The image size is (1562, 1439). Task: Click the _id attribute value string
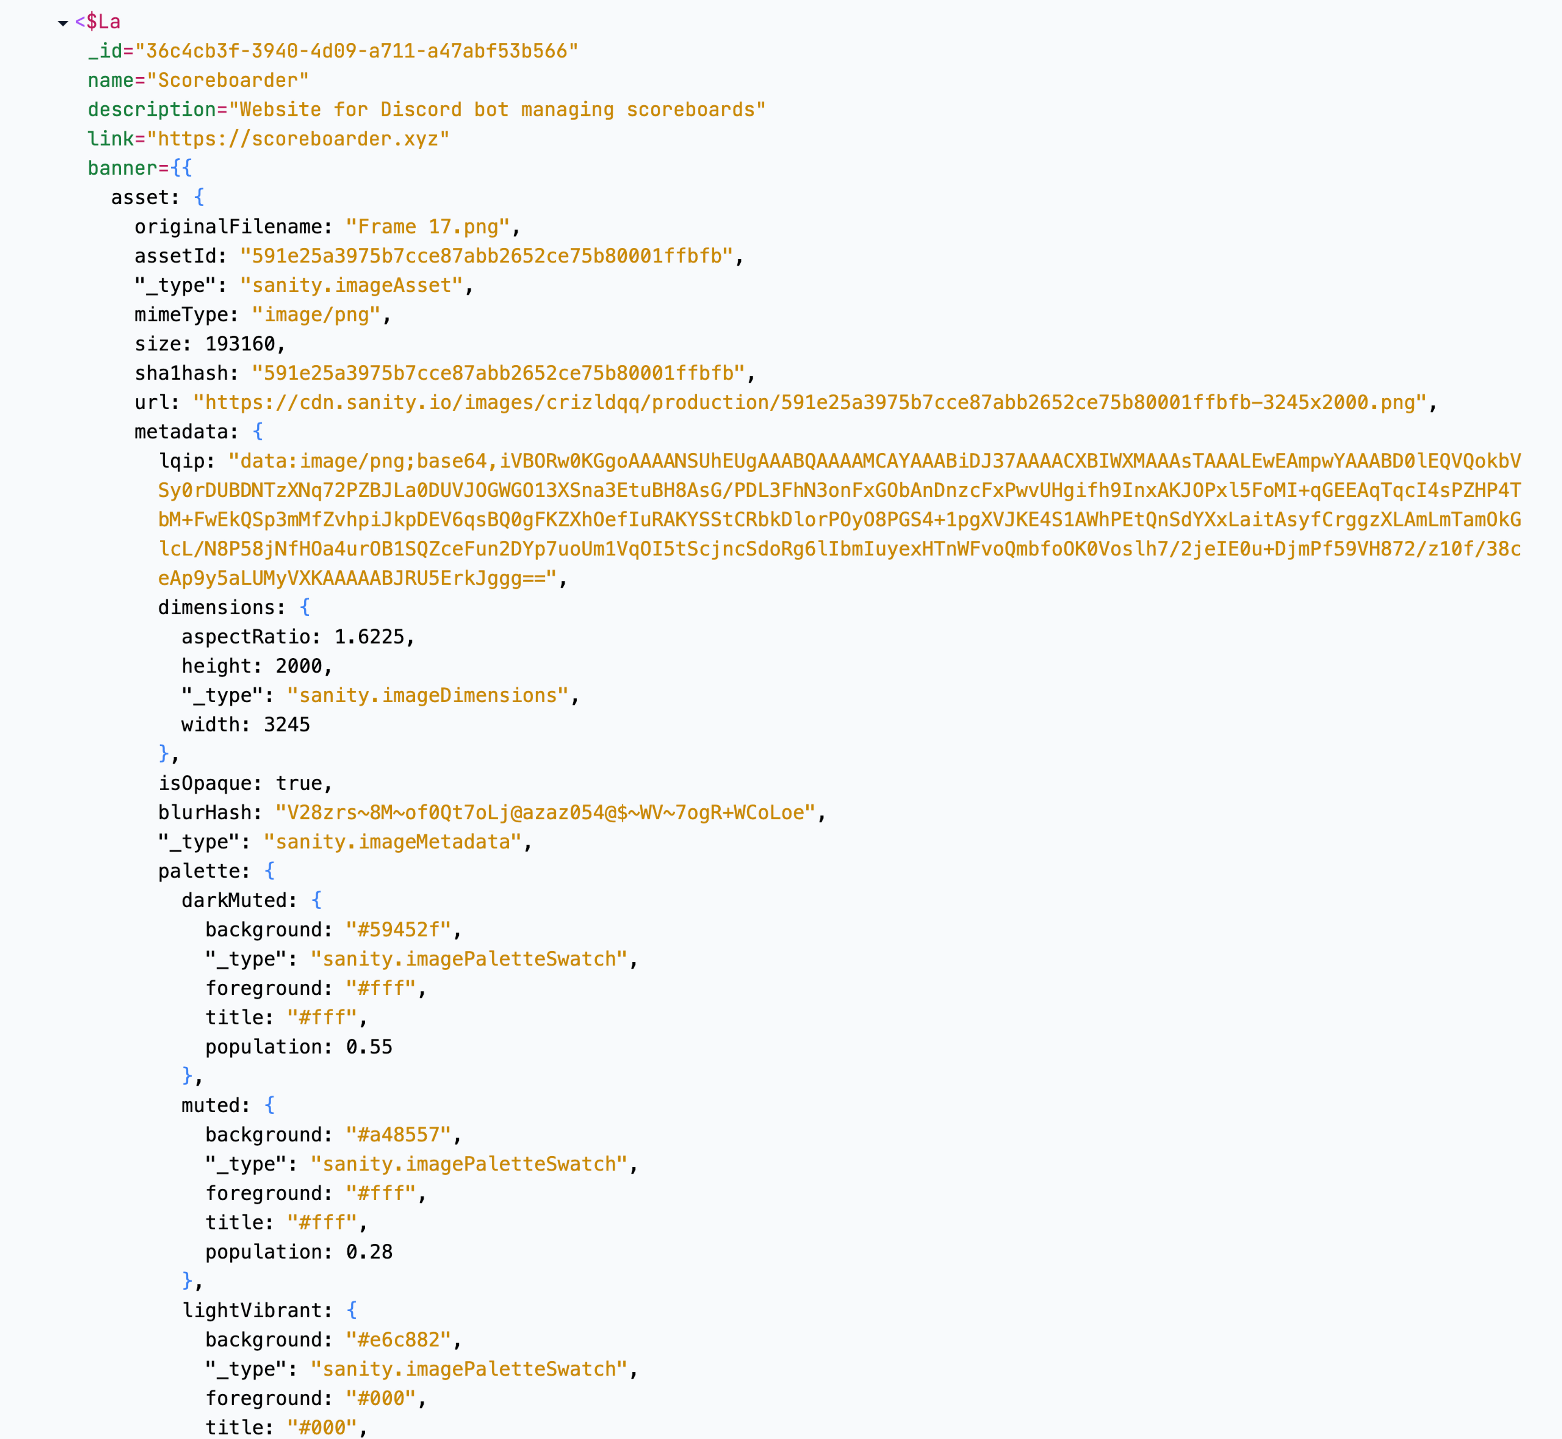point(357,51)
